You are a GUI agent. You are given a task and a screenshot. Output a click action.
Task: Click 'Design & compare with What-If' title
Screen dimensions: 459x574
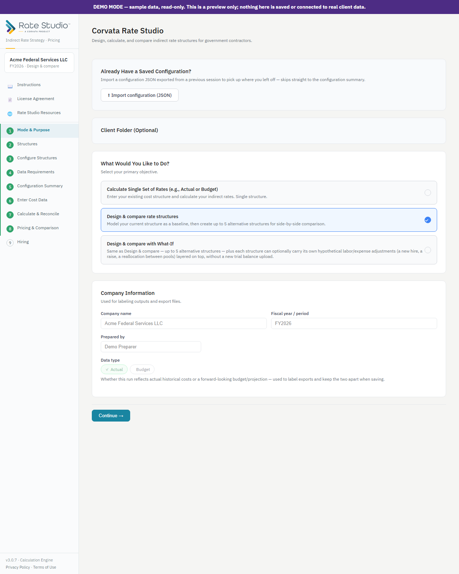(x=140, y=244)
